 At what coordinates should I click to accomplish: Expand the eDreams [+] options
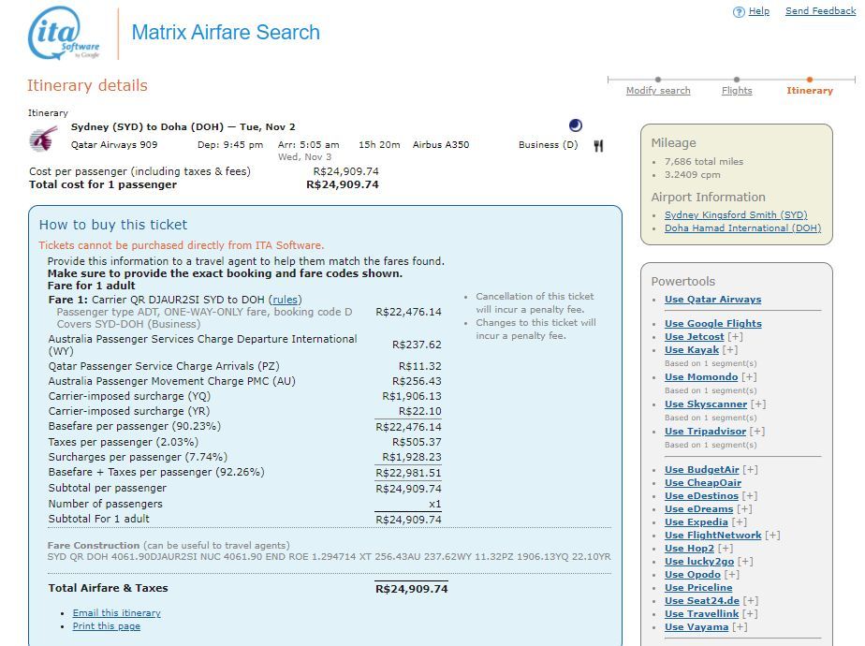(x=745, y=508)
